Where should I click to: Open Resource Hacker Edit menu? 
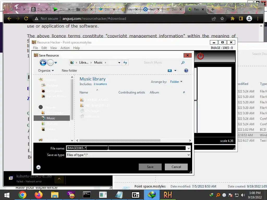(44, 48)
